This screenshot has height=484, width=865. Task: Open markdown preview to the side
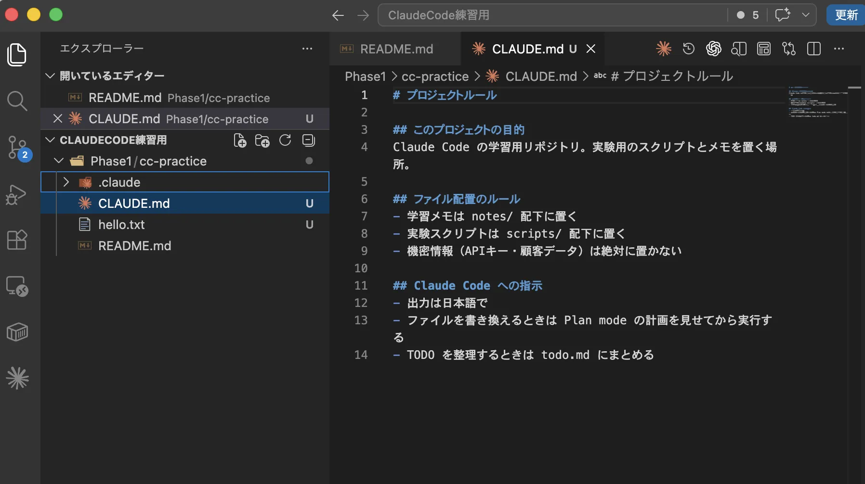[x=739, y=49]
